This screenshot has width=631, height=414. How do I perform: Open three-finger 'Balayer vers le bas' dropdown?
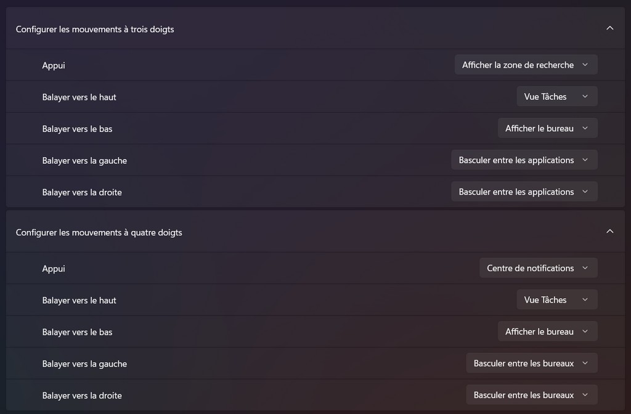click(x=547, y=128)
